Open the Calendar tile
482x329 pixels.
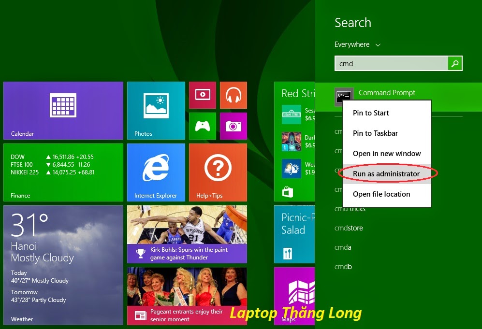[63, 111]
